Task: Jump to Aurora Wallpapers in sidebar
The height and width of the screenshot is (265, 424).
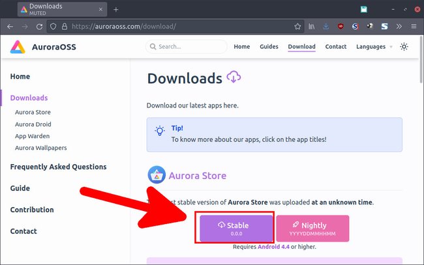Action: coord(41,148)
